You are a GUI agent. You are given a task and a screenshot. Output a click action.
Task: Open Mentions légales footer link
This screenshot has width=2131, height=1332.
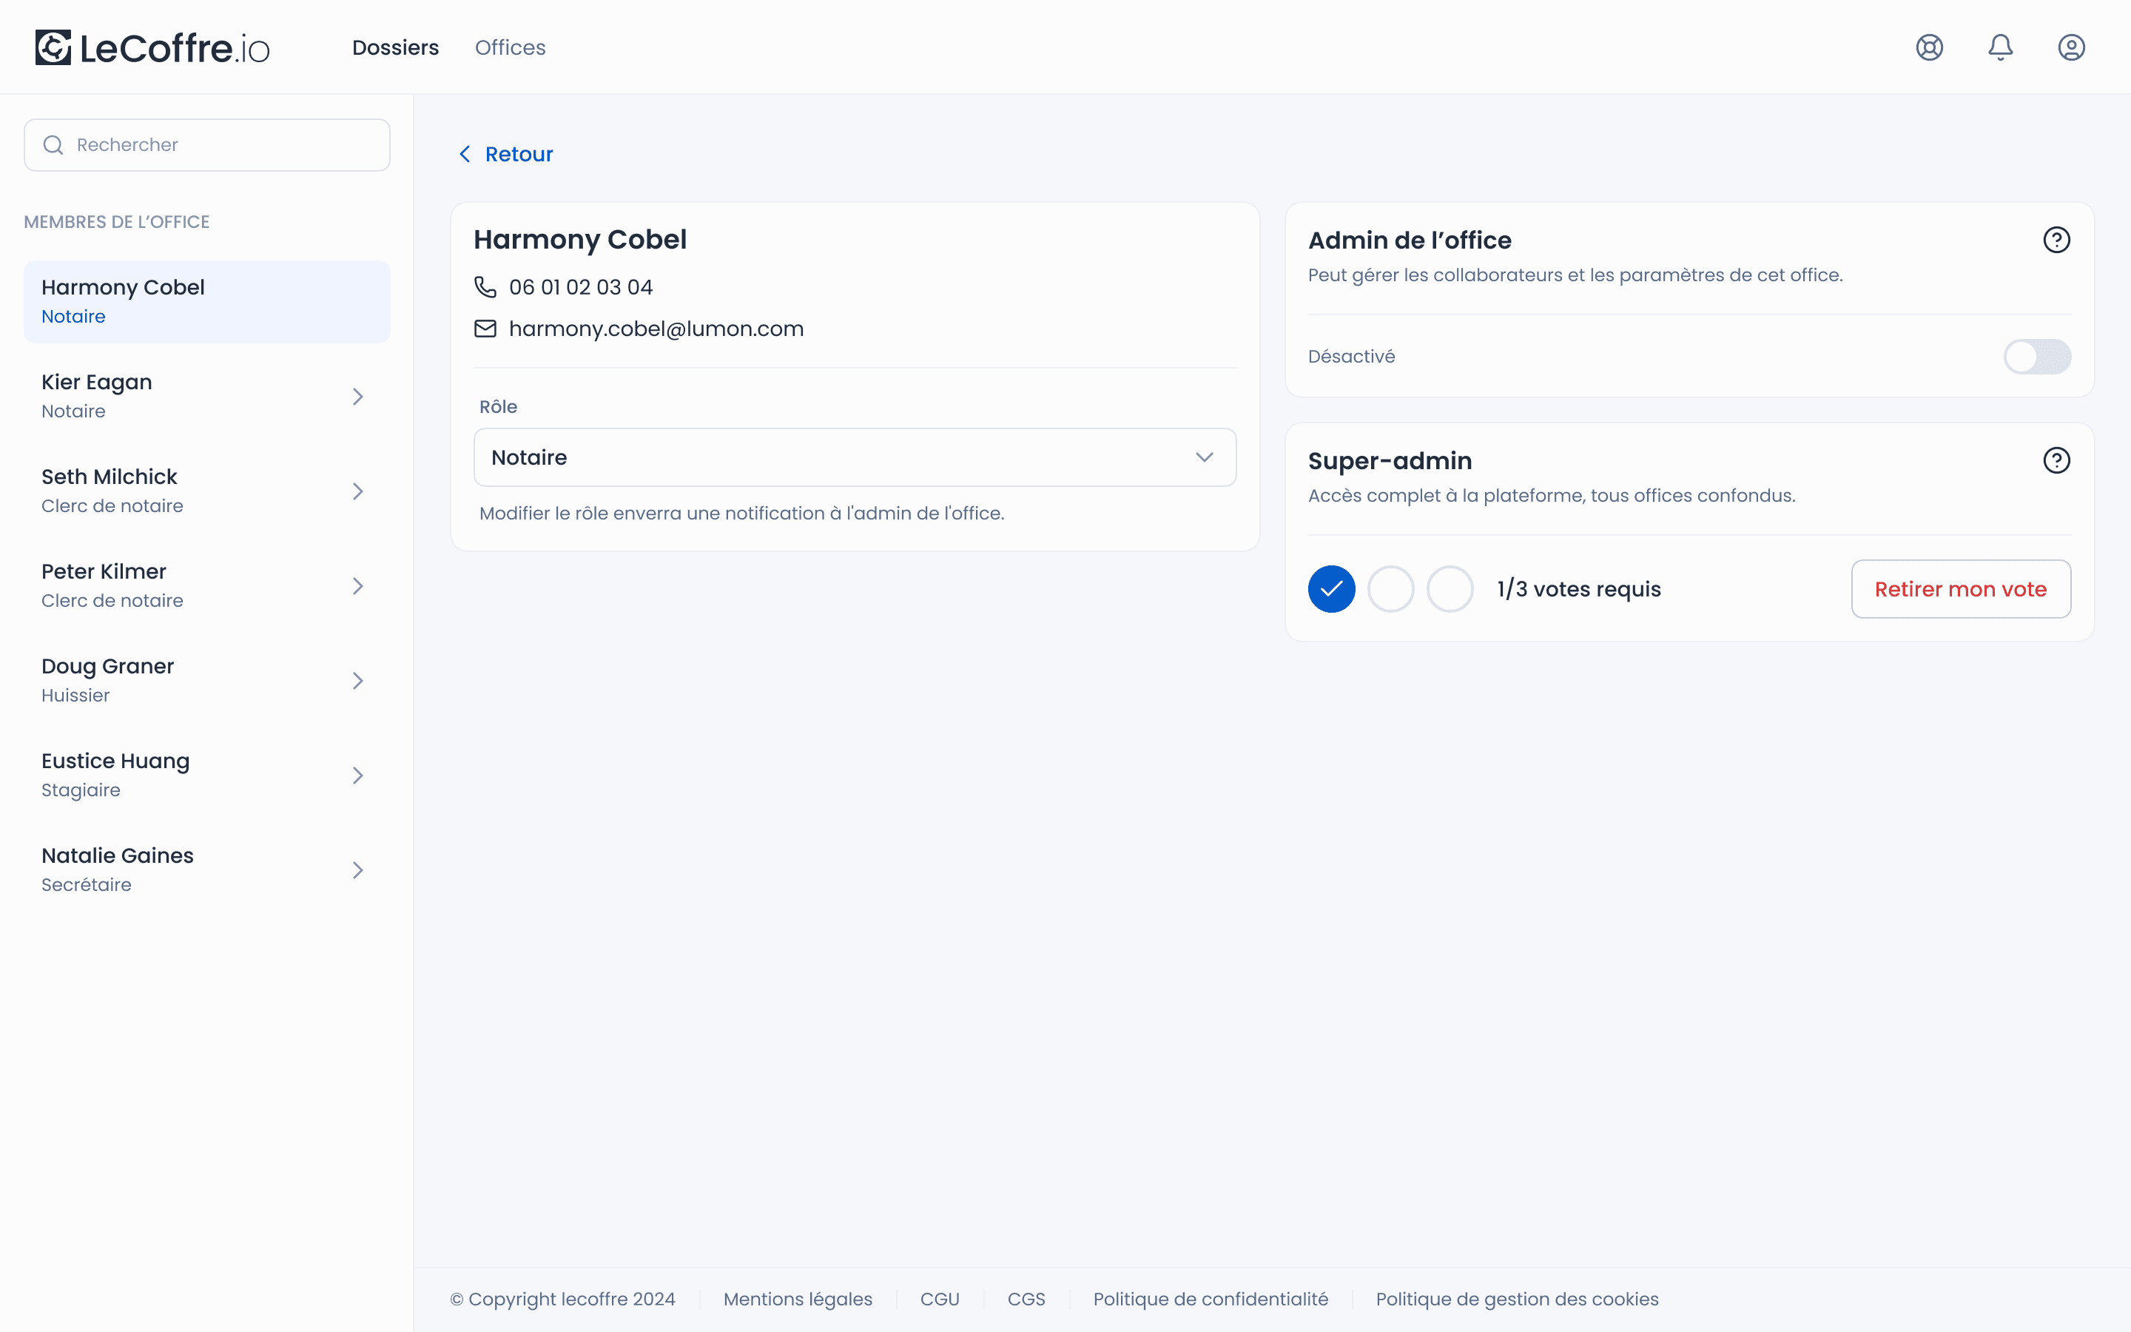tap(797, 1299)
